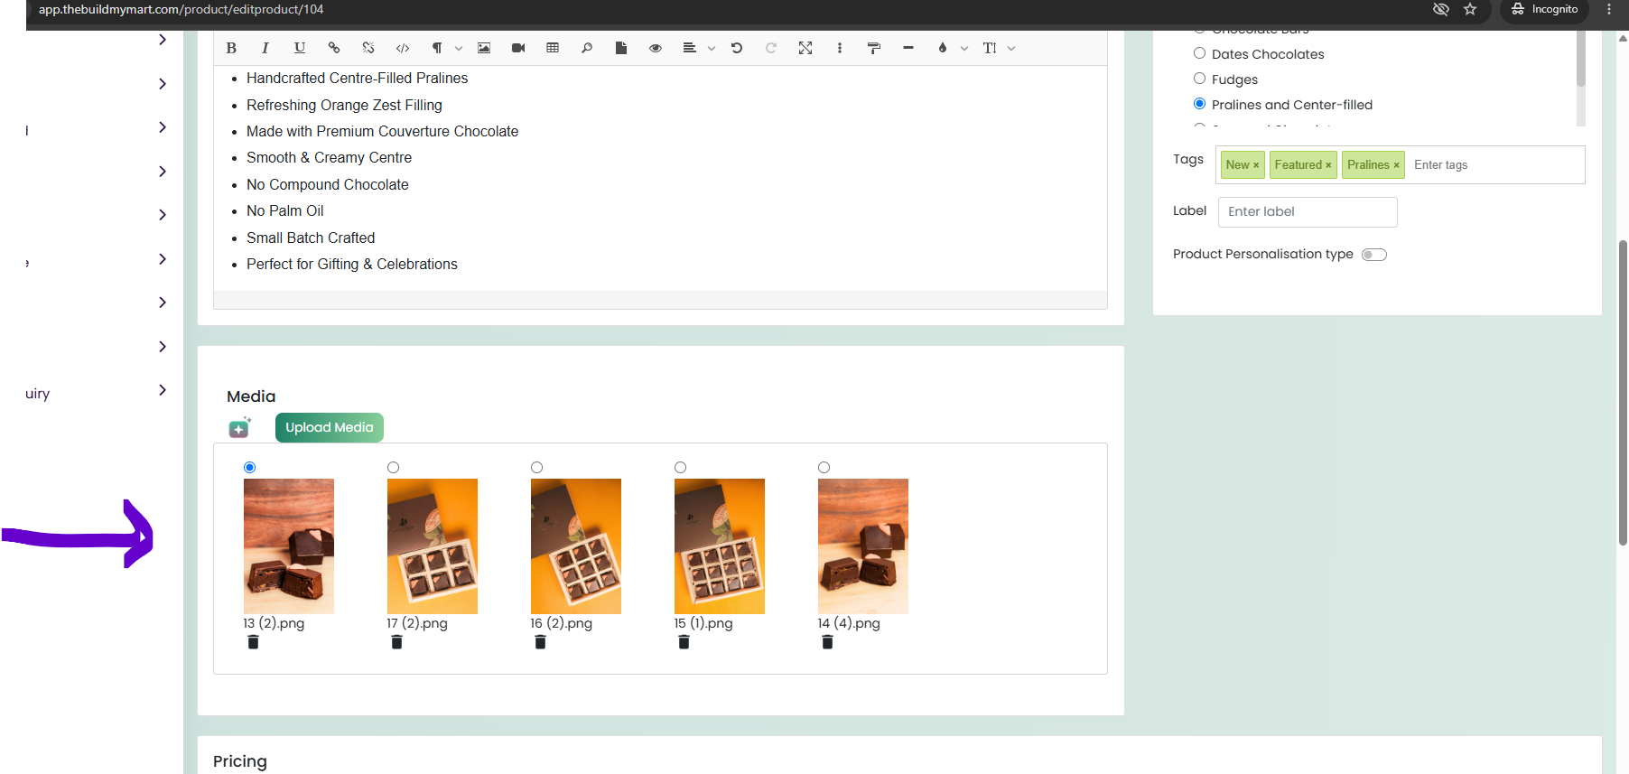Redo the last undone change

771,48
